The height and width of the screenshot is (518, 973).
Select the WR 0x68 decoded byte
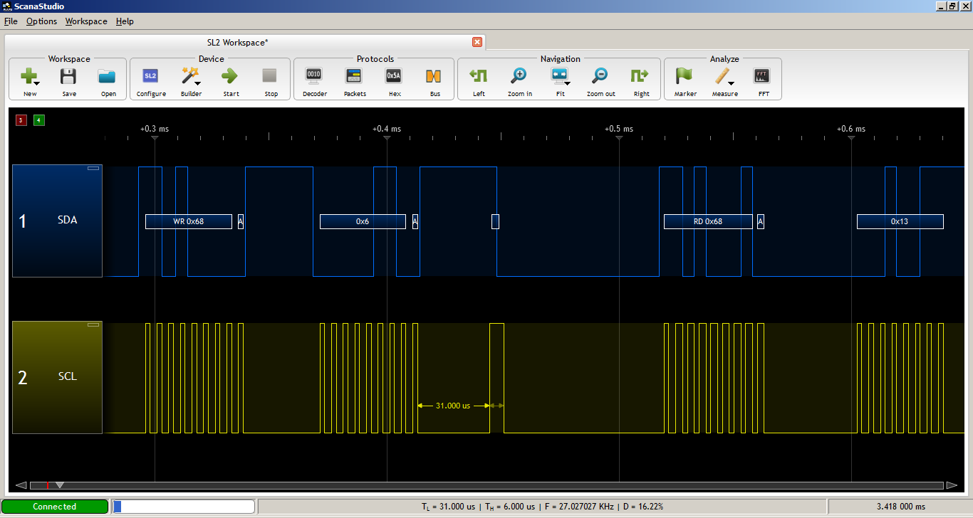point(188,221)
